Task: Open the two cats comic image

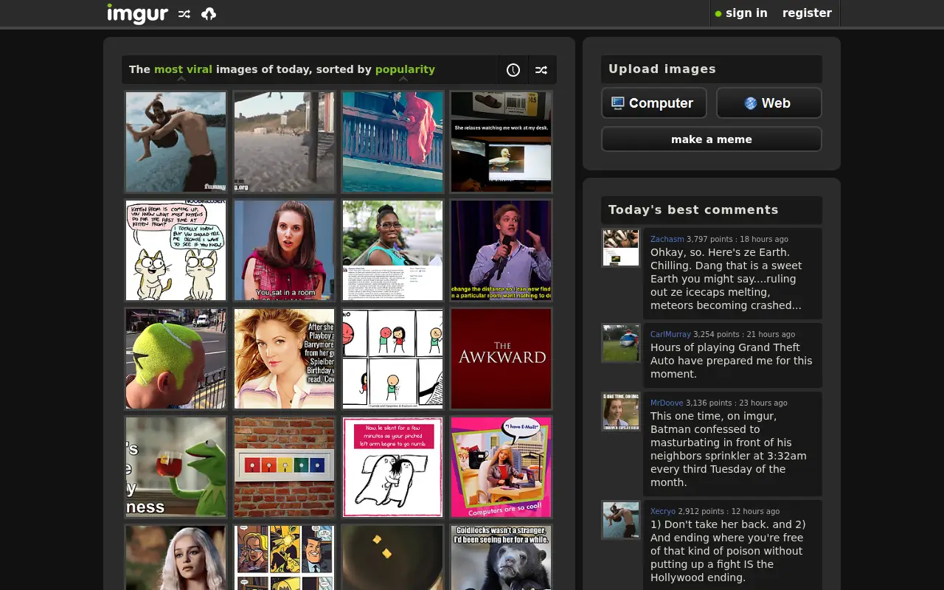Action: coord(176,250)
